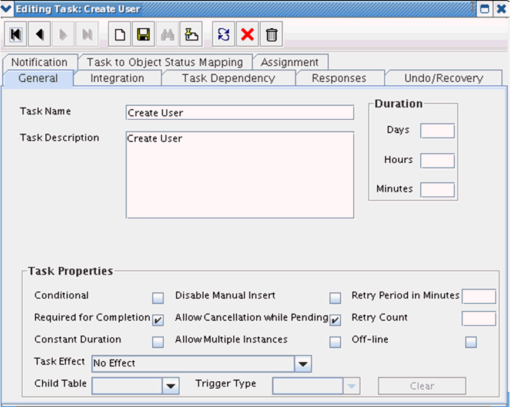Save task with floppy disk icon

143,34
